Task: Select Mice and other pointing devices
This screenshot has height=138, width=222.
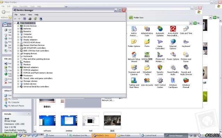Action: click(36, 59)
